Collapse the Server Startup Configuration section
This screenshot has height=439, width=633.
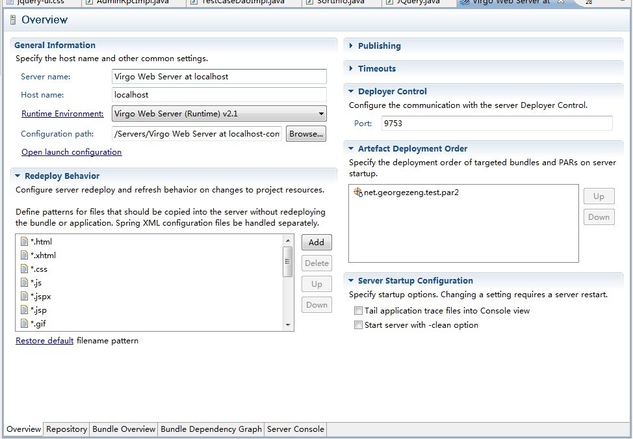pos(351,280)
